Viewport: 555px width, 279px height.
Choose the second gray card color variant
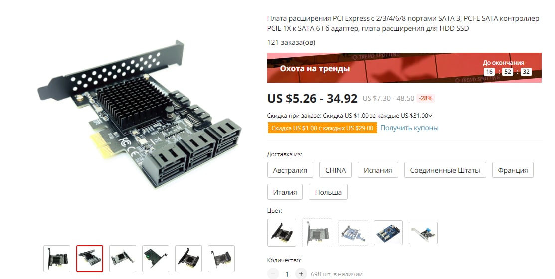pos(317,233)
